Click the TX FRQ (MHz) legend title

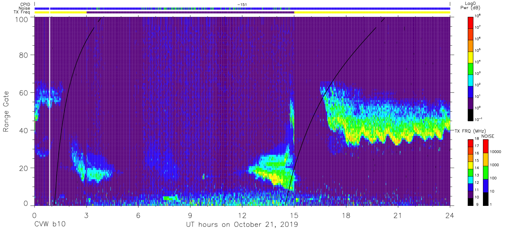(x=470, y=131)
